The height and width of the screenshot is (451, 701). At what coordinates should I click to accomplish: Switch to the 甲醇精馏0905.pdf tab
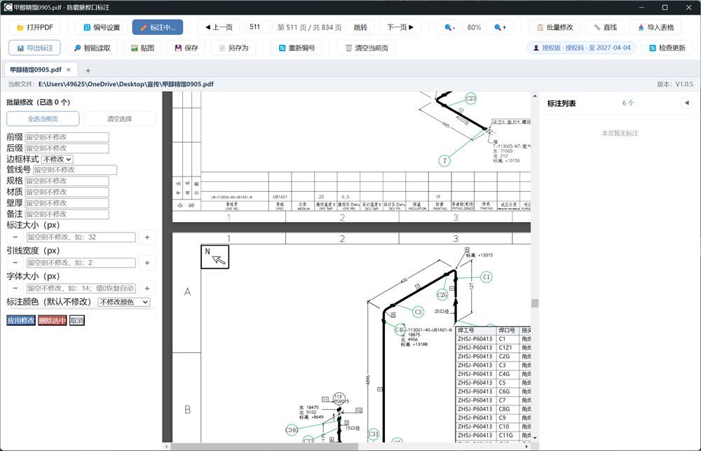[x=36, y=69]
